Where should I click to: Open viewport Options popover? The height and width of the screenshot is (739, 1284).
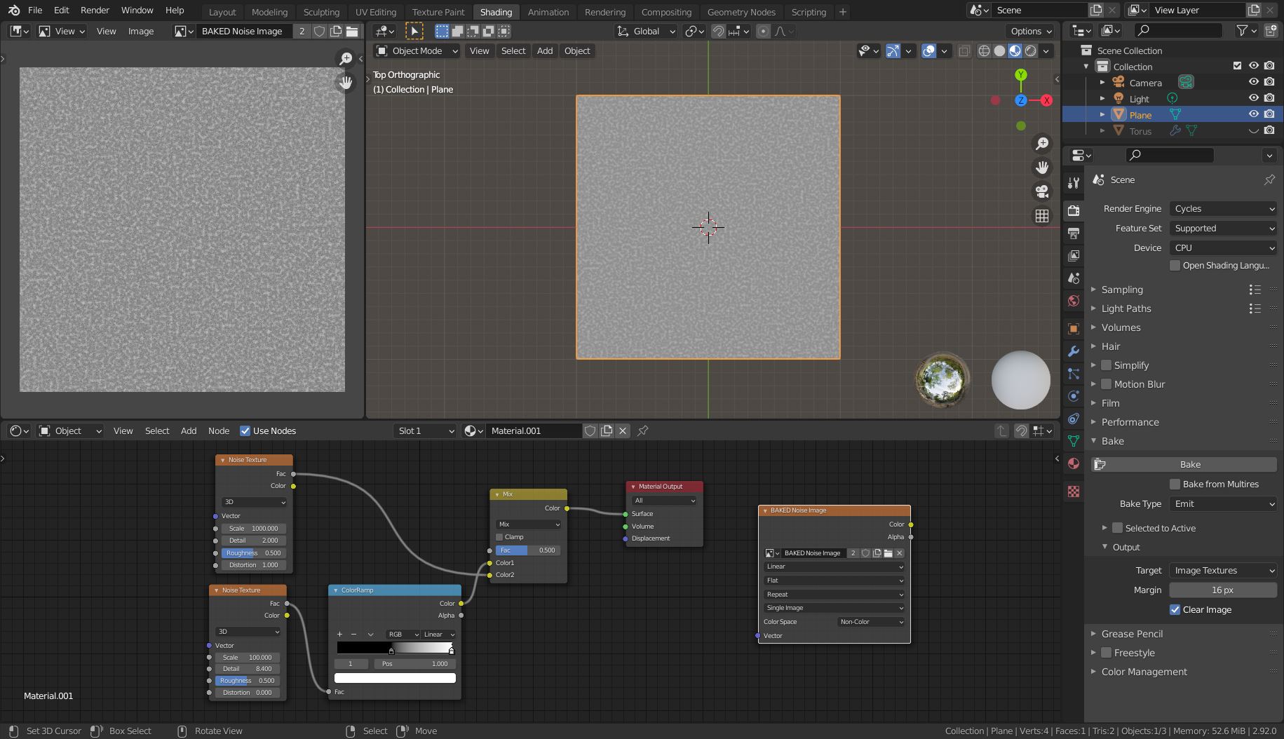click(1030, 31)
